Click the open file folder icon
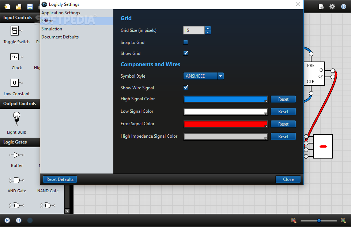Screen dimensions: 351x227 (18, 7)
